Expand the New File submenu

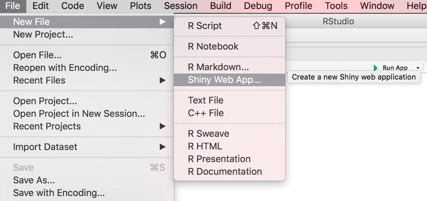[87, 22]
